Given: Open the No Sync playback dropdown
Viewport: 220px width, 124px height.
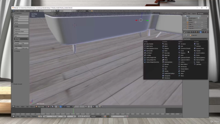Looking at the screenshot, I should pos(97,116).
